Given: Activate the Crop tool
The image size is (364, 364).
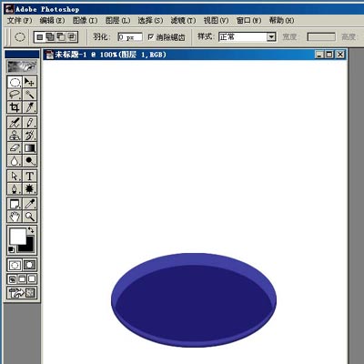Looking at the screenshot, I should 15,107.
